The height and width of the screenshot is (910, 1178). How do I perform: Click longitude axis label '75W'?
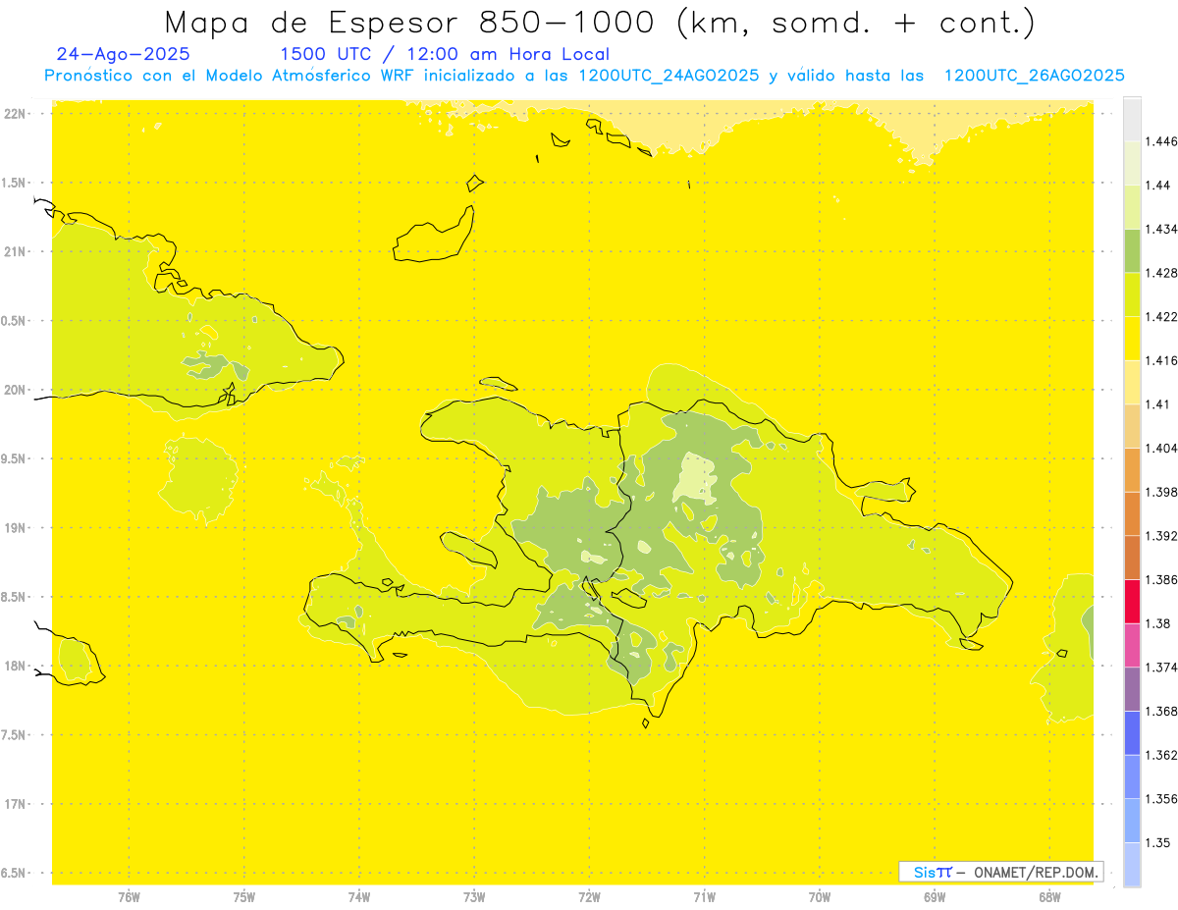(x=244, y=897)
